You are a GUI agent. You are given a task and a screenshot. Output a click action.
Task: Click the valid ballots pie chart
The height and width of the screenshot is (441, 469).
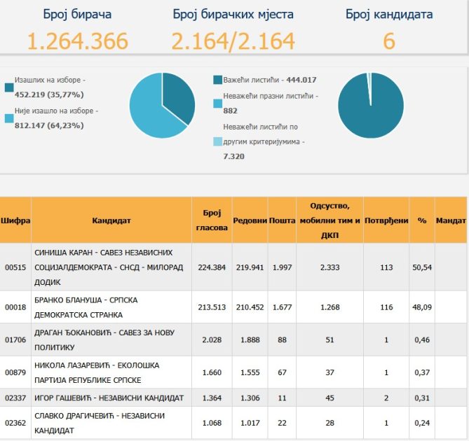coord(370,105)
